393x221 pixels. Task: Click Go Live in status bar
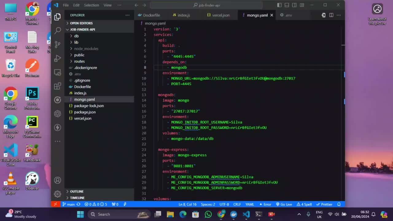284,204
